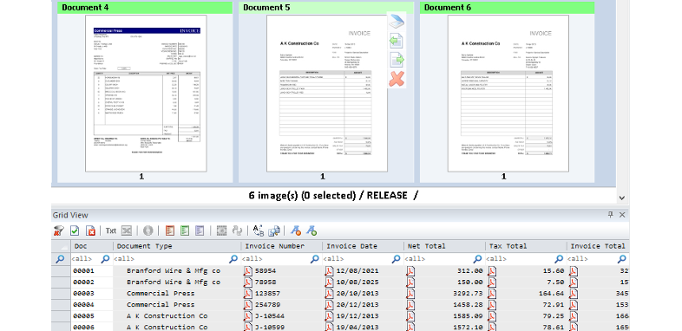682x331 pixels.
Task: Open the Net Total column filter magnifier
Action: pos(477,259)
